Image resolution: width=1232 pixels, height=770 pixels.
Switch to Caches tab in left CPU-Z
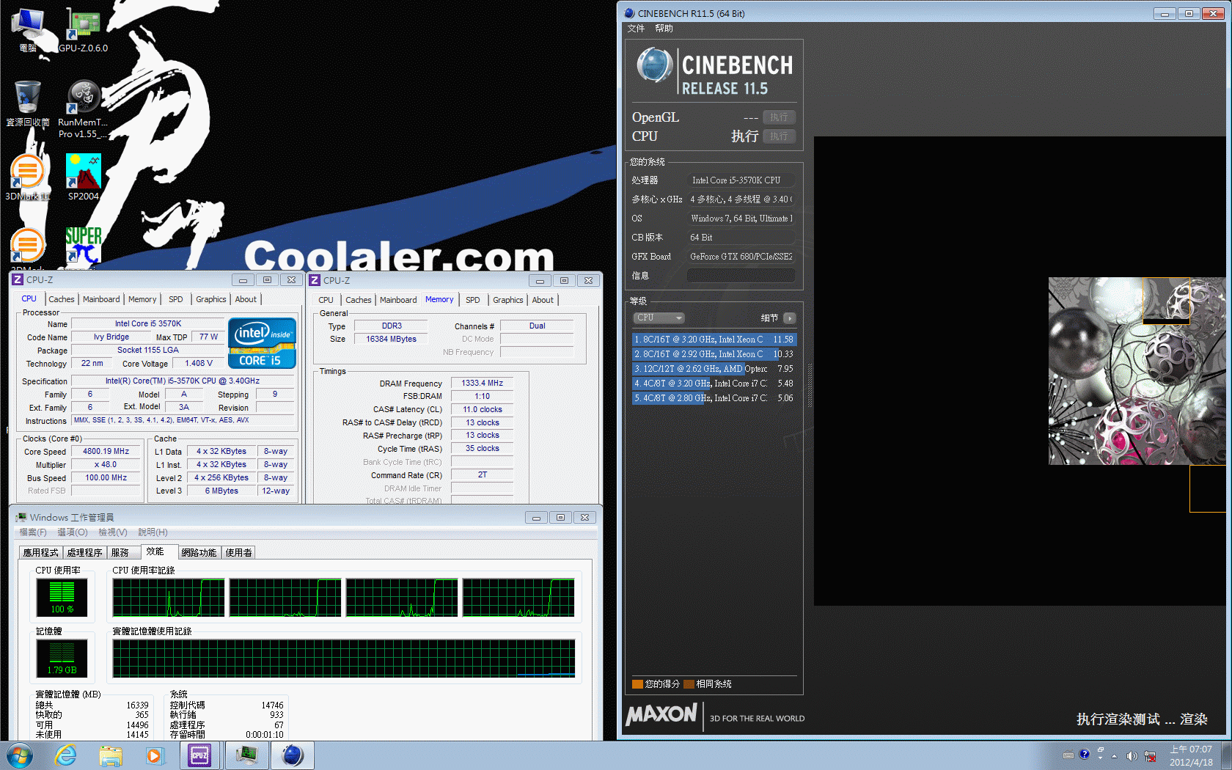(62, 299)
